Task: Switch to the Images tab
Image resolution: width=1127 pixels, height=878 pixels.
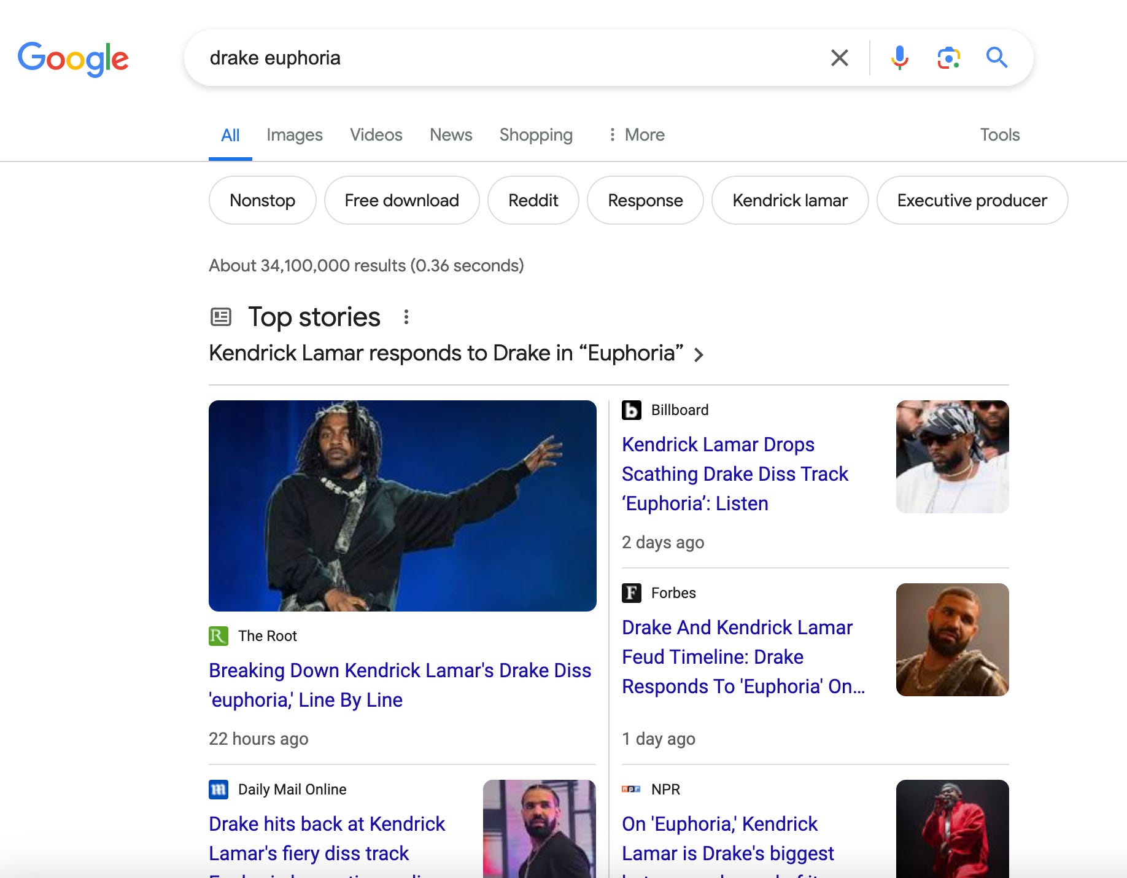Action: pyautogui.click(x=295, y=135)
